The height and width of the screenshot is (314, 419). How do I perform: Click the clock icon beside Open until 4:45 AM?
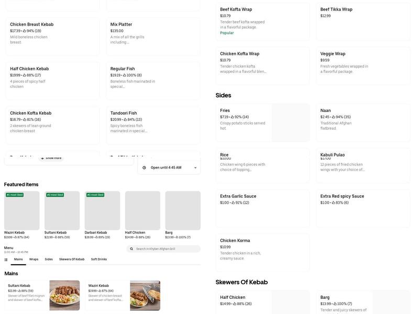pos(145,167)
